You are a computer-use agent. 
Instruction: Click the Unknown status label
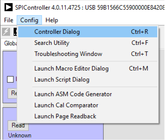point(20,135)
